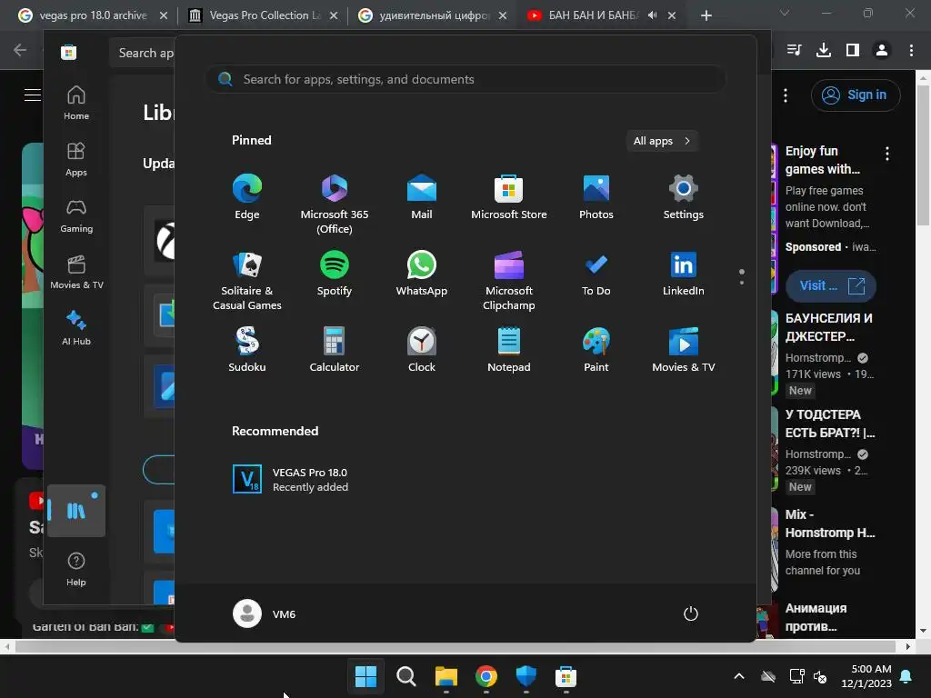
Task: Open taskbar Search
Action: (x=406, y=676)
